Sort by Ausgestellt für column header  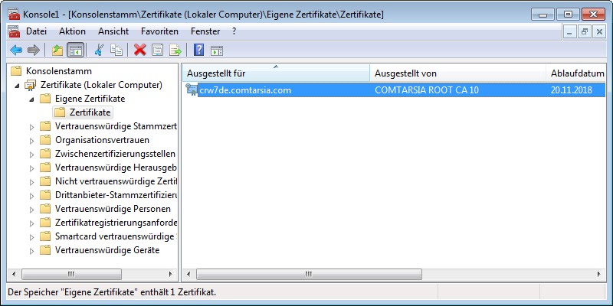[x=276, y=73]
